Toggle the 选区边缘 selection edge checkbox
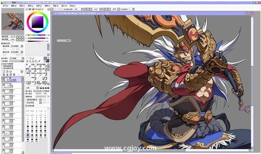The height and width of the screenshot is (154, 261). pos(65,9)
